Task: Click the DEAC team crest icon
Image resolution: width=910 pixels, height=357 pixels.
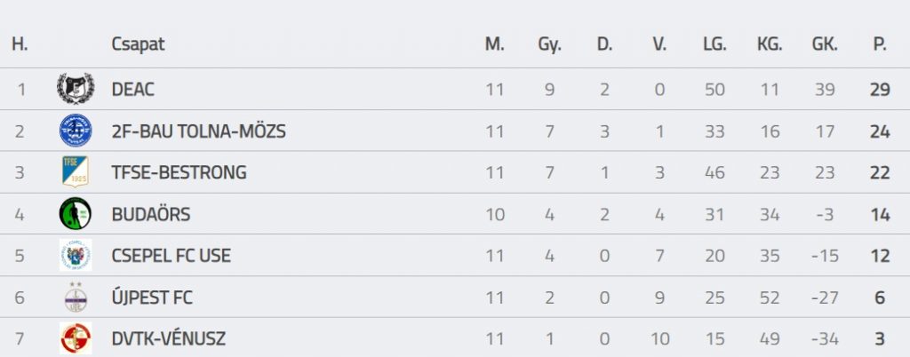Action: tap(76, 89)
